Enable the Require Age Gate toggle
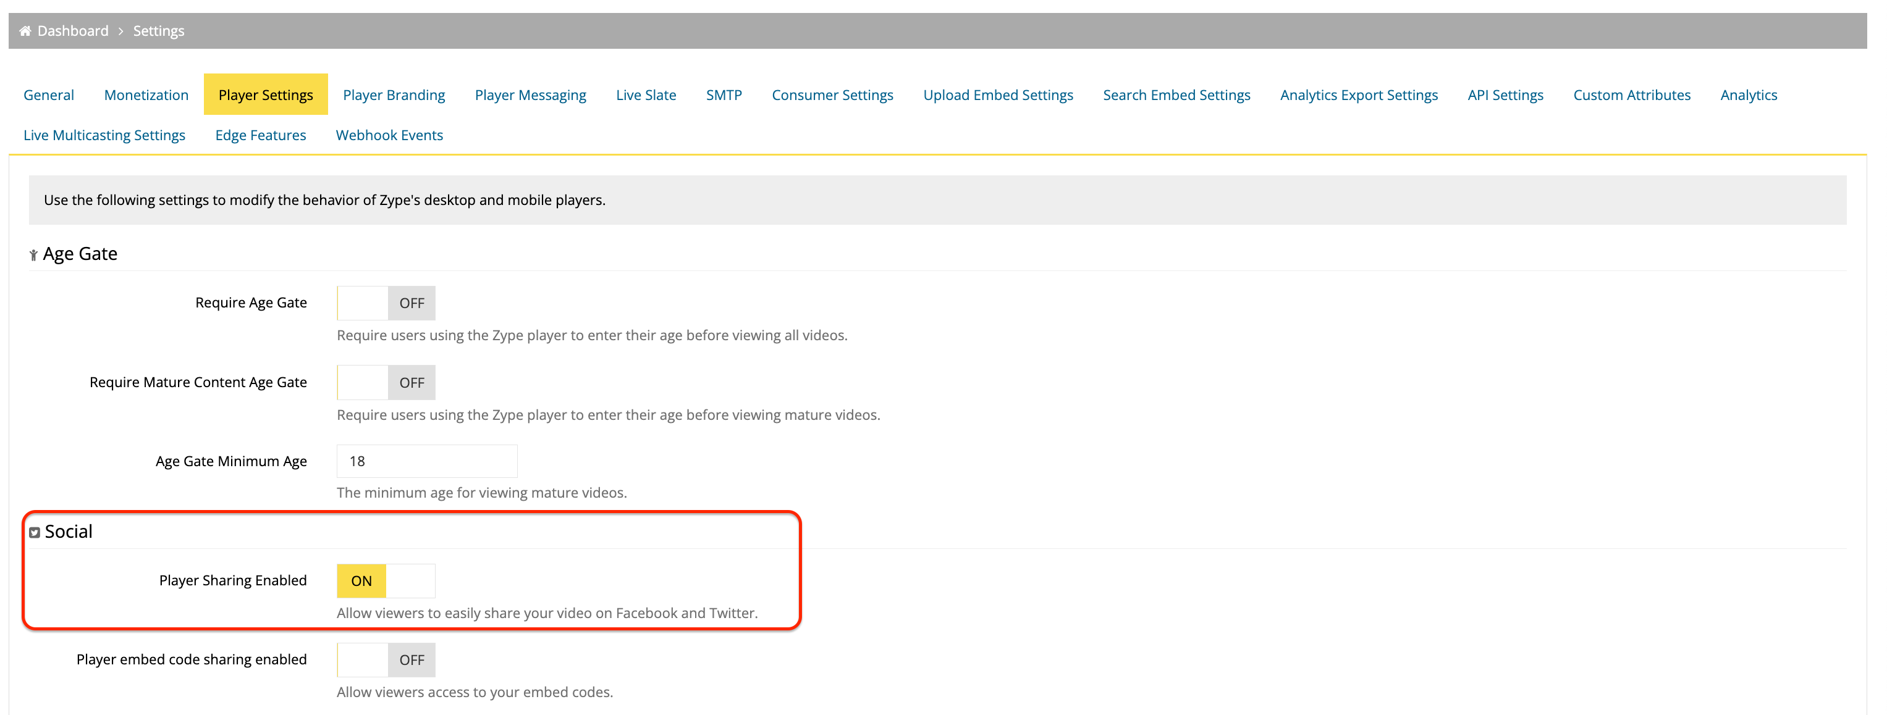 (386, 303)
